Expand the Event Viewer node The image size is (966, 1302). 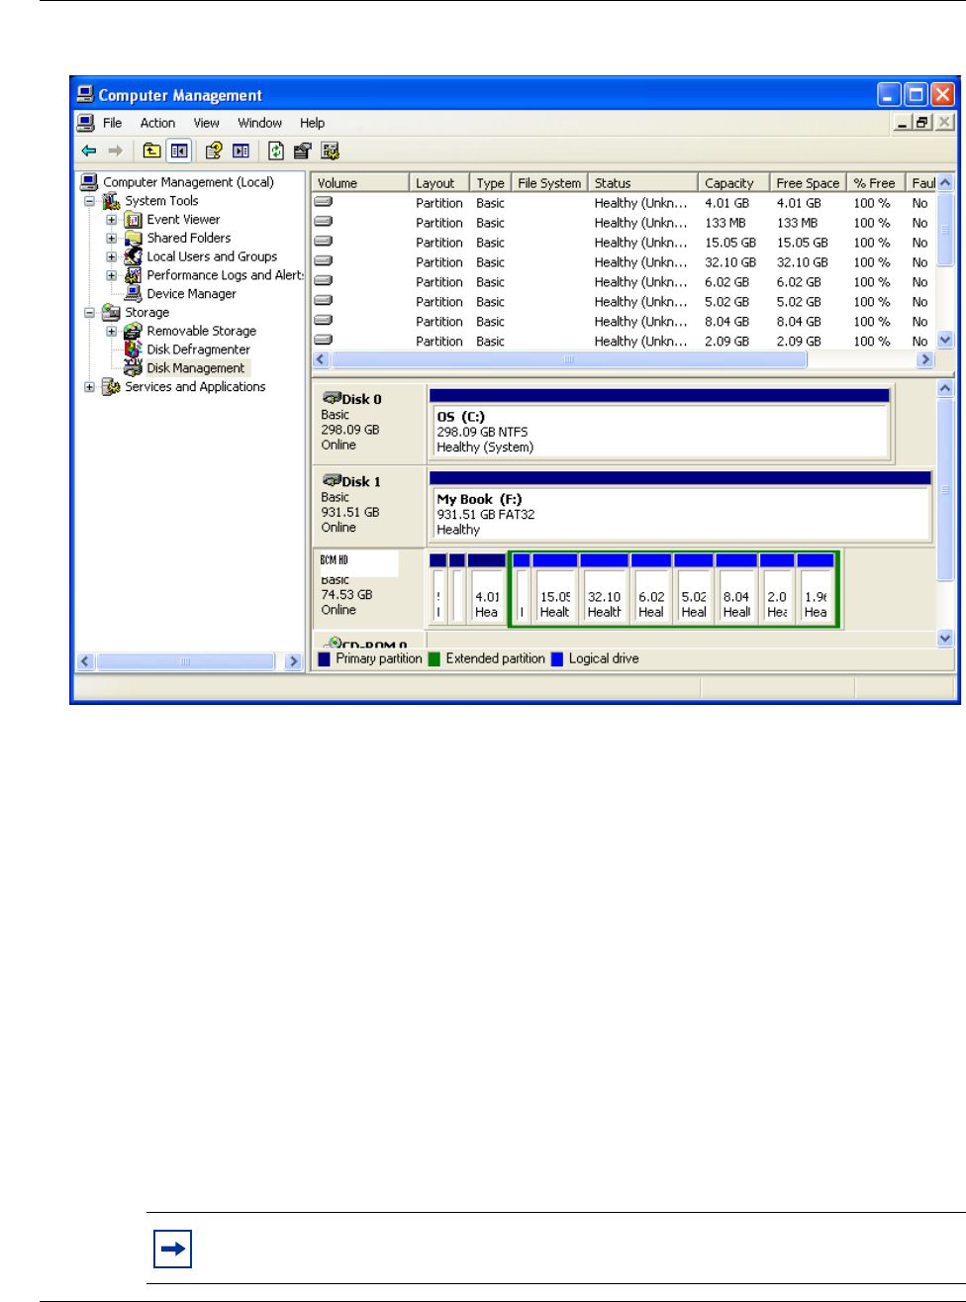click(x=112, y=220)
